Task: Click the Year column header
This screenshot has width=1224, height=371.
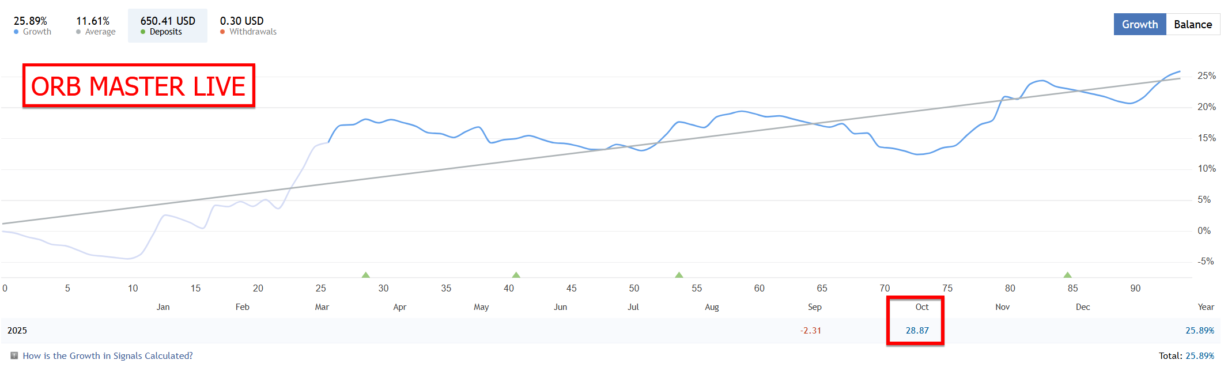Action: point(1206,307)
